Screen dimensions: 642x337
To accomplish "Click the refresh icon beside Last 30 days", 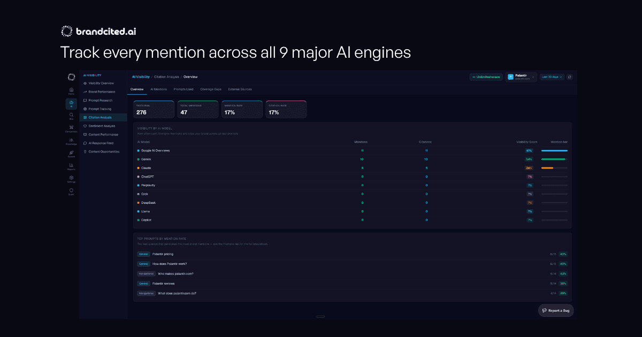I will 569,77.
